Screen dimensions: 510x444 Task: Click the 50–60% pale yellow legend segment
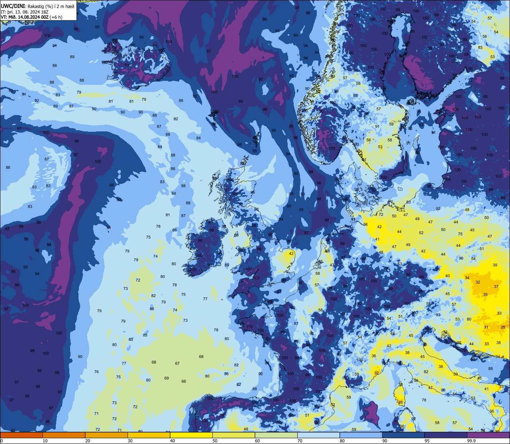(x=233, y=435)
